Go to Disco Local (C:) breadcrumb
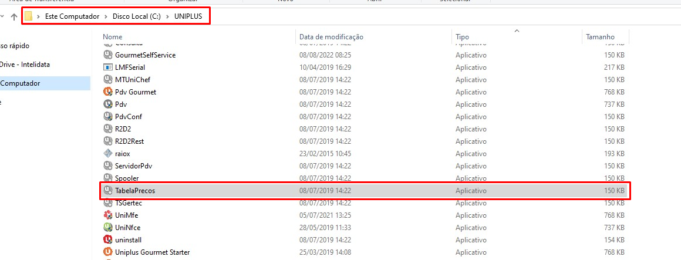Screen dimensions: 681x260 point(136,16)
